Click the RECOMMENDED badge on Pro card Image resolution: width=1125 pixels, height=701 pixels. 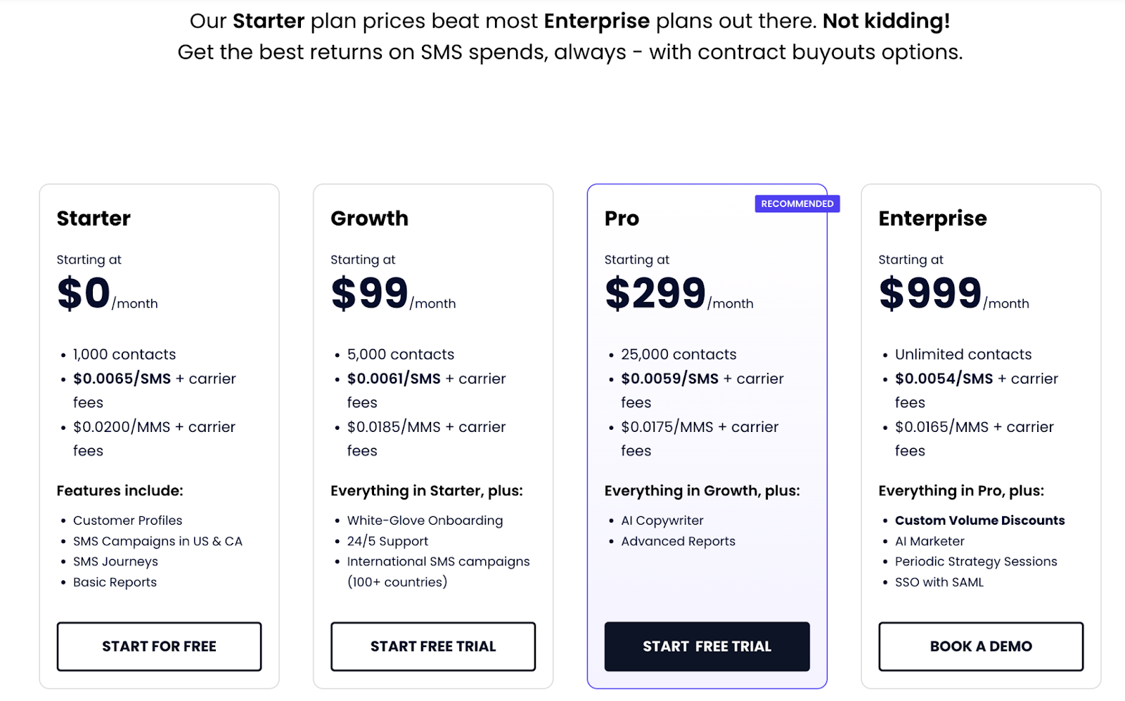click(x=797, y=204)
